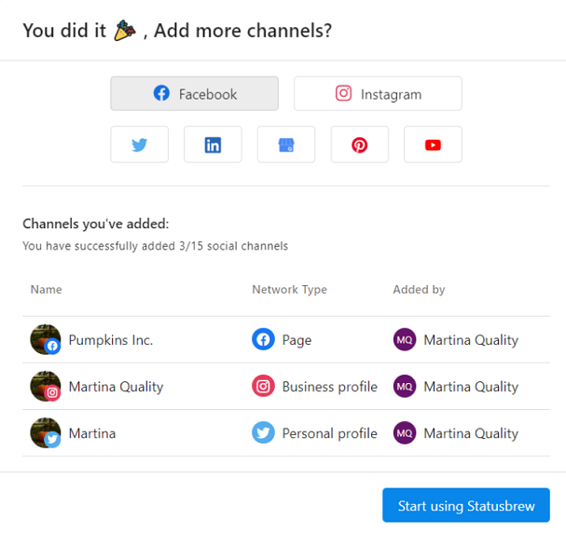Viewport: 566px width, 533px height.
Task: Connect a YouTube channel
Action: point(433,144)
